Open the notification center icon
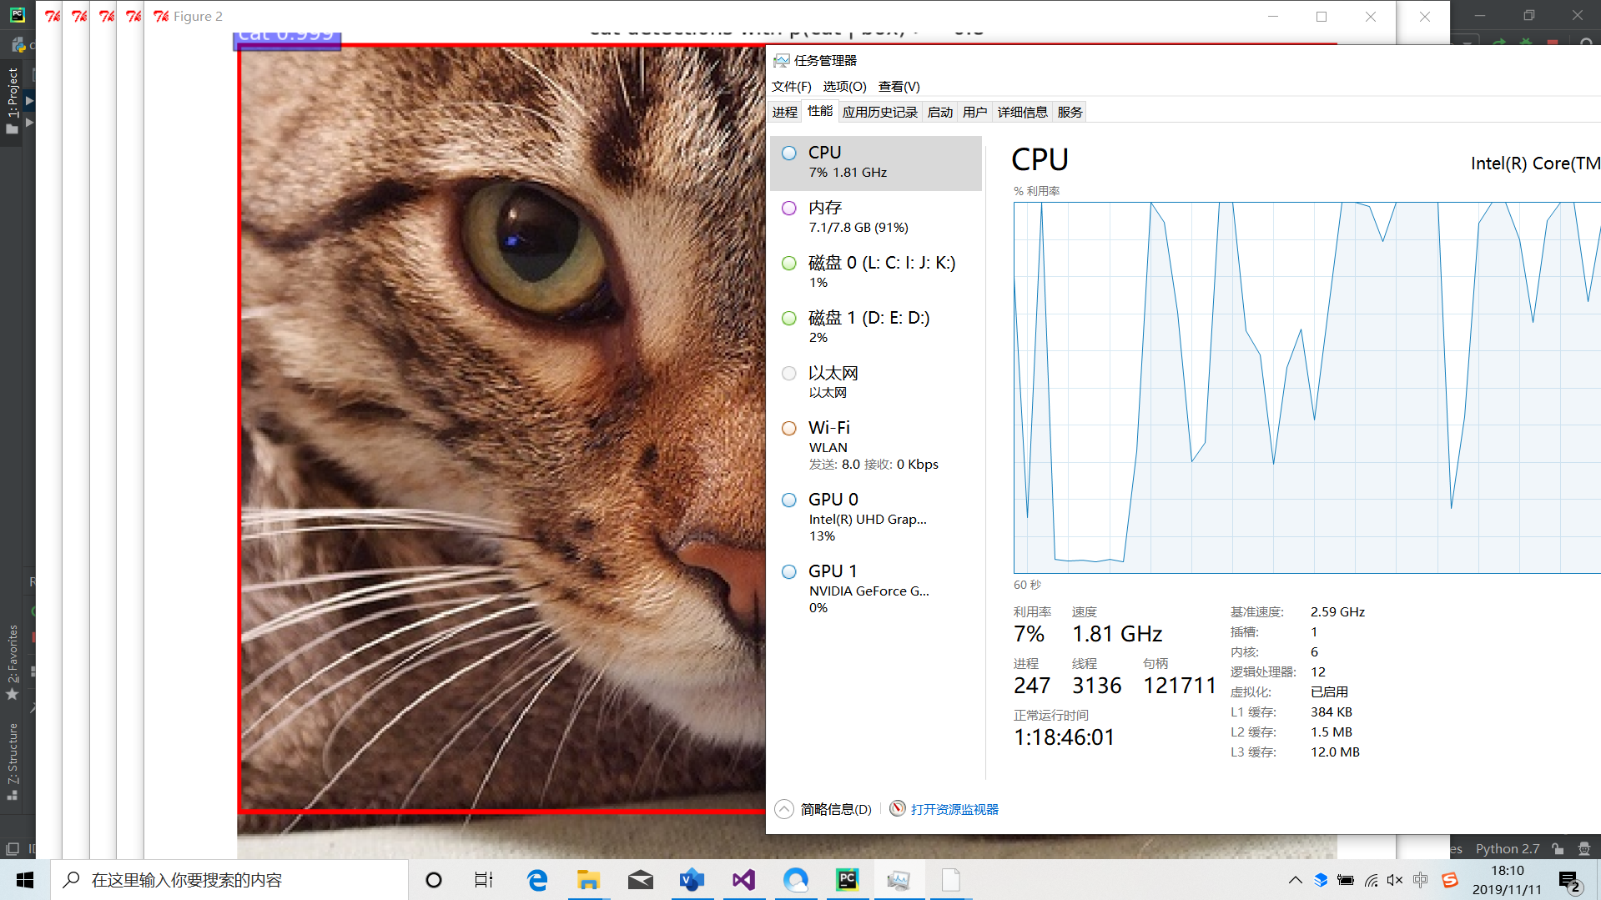 click(x=1570, y=881)
